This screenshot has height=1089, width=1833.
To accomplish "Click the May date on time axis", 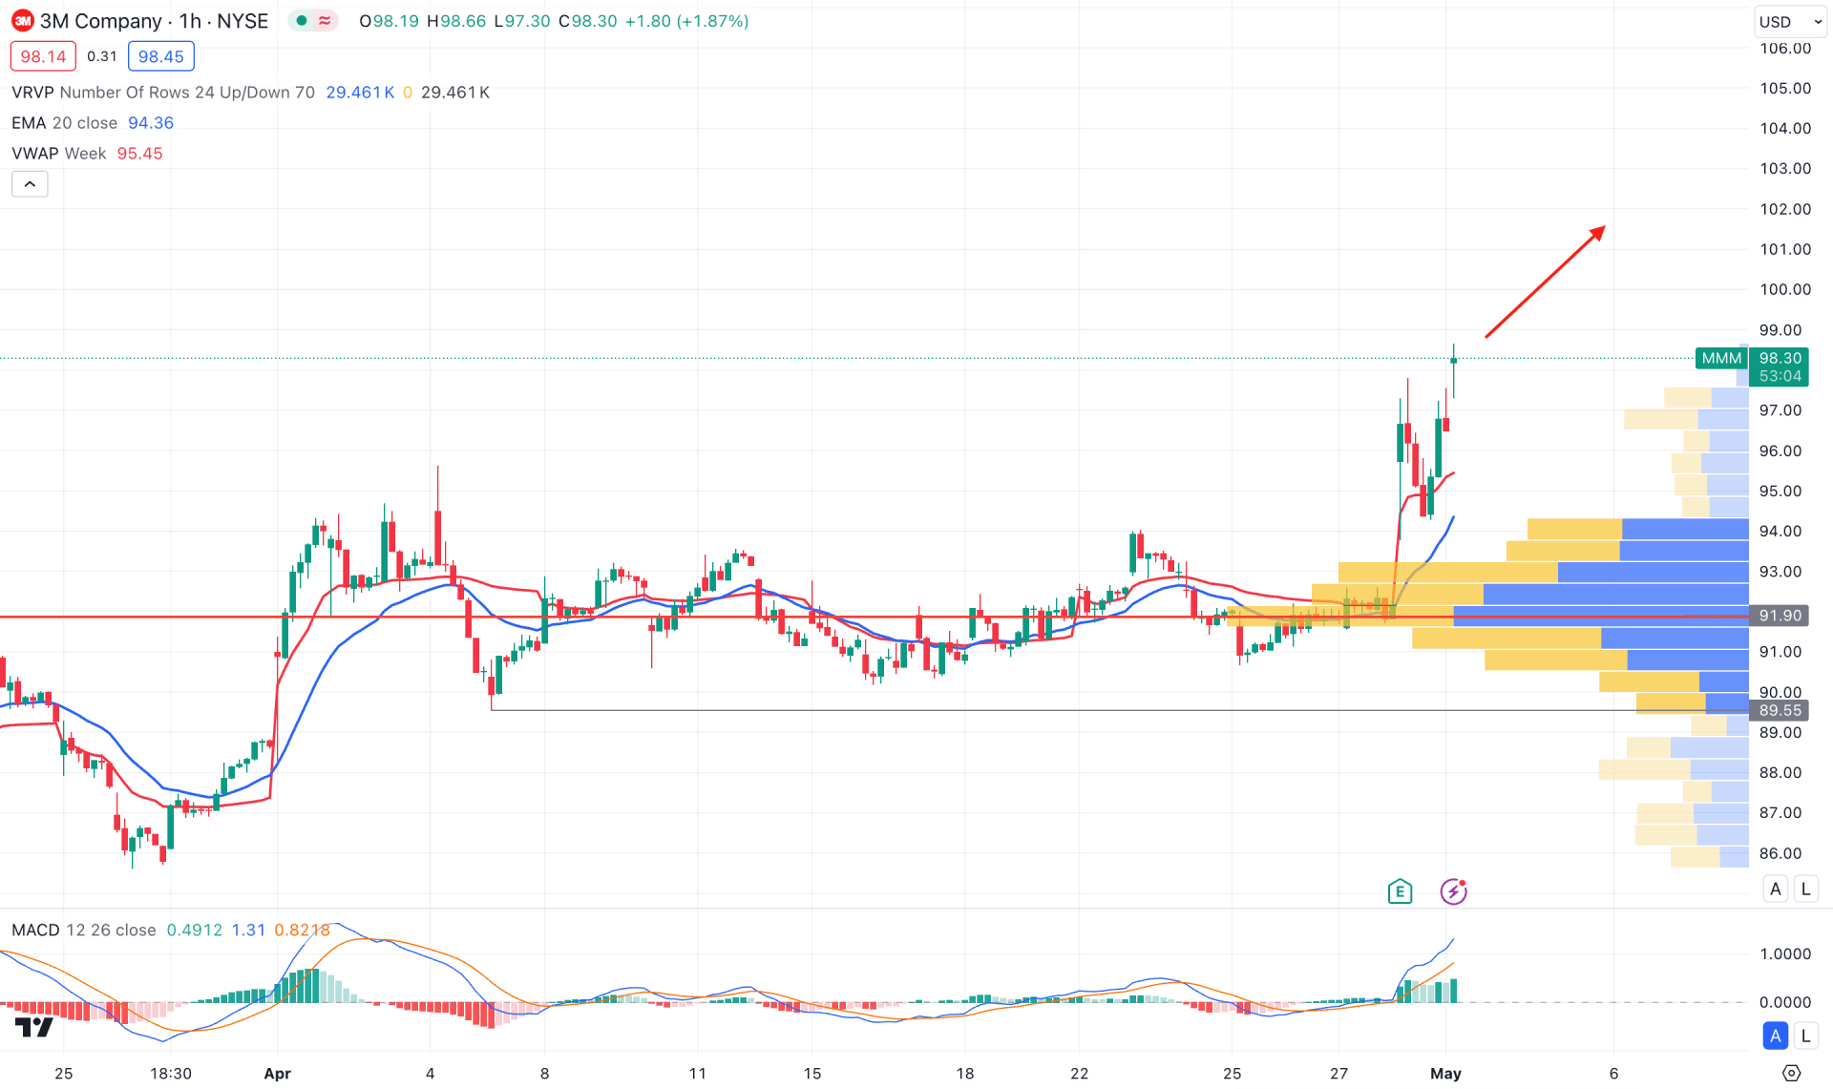I will pyautogui.click(x=1445, y=1074).
